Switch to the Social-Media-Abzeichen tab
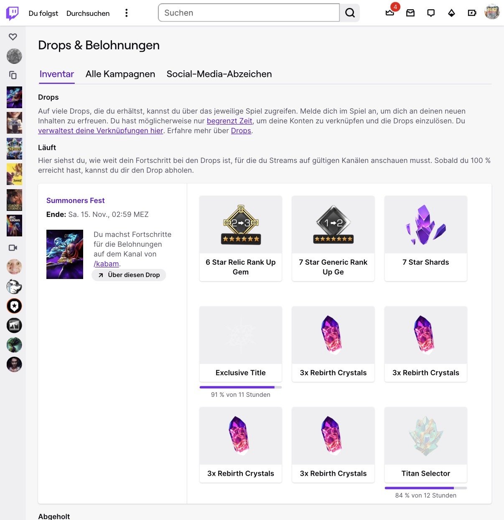 [219, 74]
